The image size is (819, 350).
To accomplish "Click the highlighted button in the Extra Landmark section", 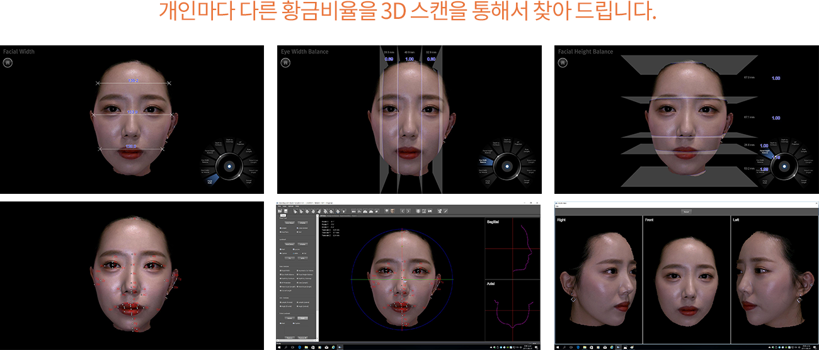I will (x=302, y=319).
